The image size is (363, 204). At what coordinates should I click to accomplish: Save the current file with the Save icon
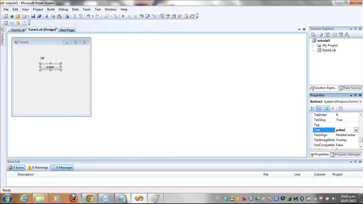coord(33,16)
